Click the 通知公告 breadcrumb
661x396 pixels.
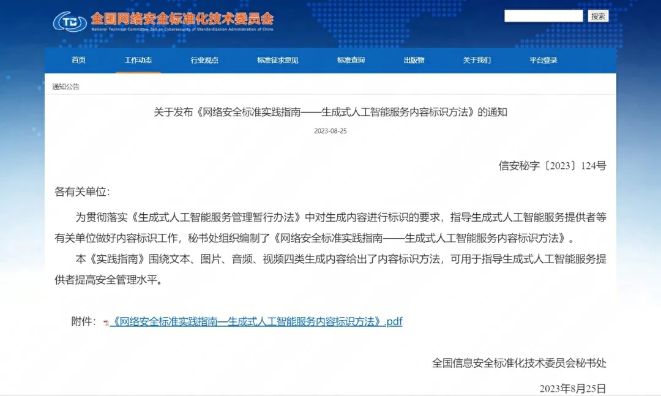pyautogui.click(x=65, y=86)
